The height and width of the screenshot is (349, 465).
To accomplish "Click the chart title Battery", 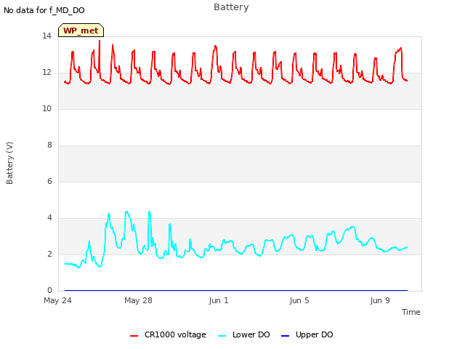I will tap(231, 7).
